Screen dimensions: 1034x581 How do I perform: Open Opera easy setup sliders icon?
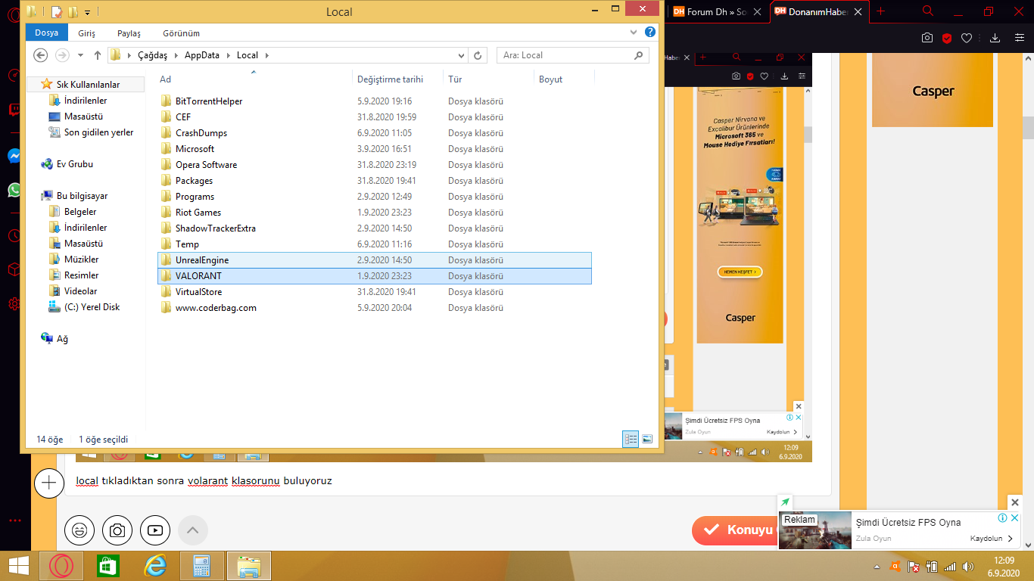(x=1018, y=38)
